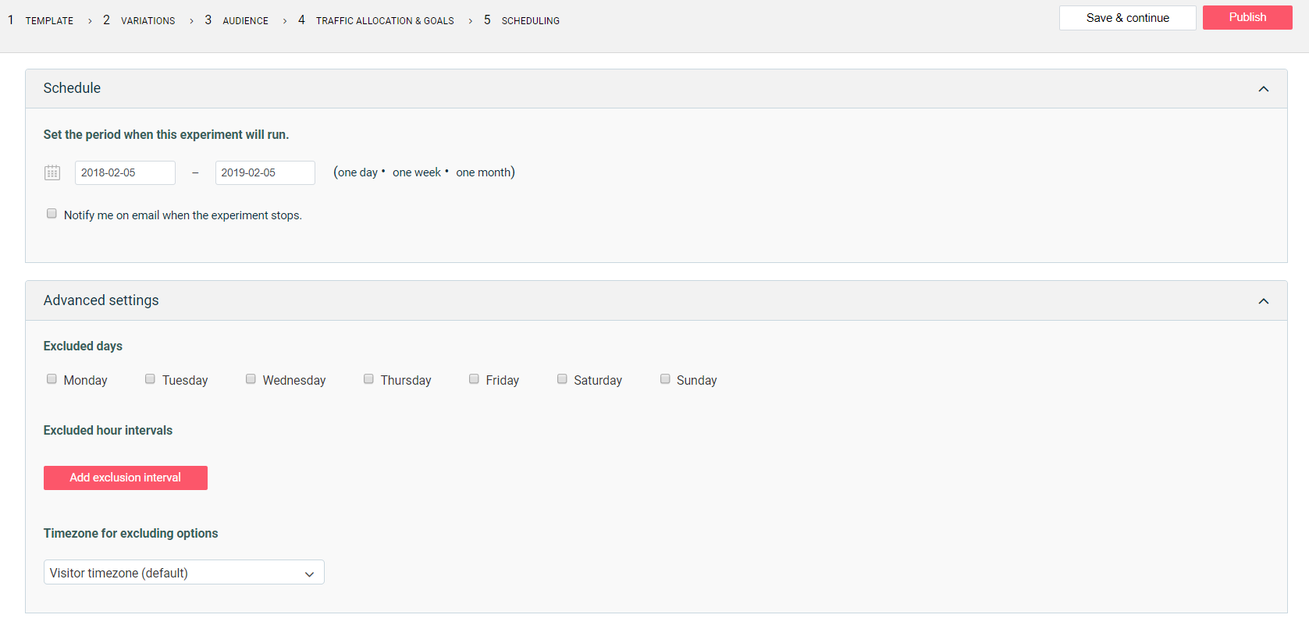
Task: Collapse the Advanced settings panel
Action: pos(1263,301)
